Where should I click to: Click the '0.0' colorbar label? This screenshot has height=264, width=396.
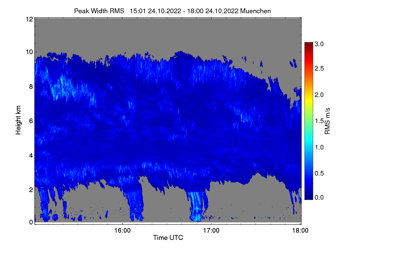(319, 197)
